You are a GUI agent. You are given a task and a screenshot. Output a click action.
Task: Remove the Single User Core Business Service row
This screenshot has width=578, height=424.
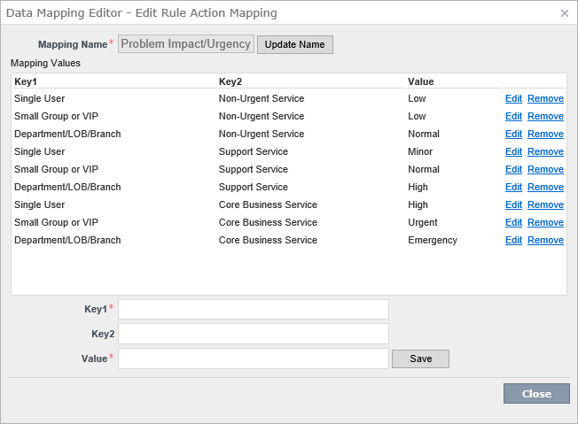(x=545, y=204)
